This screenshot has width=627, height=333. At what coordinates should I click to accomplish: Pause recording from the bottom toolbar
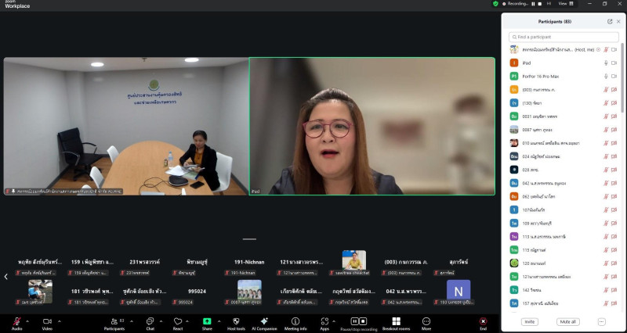pos(355,321)
